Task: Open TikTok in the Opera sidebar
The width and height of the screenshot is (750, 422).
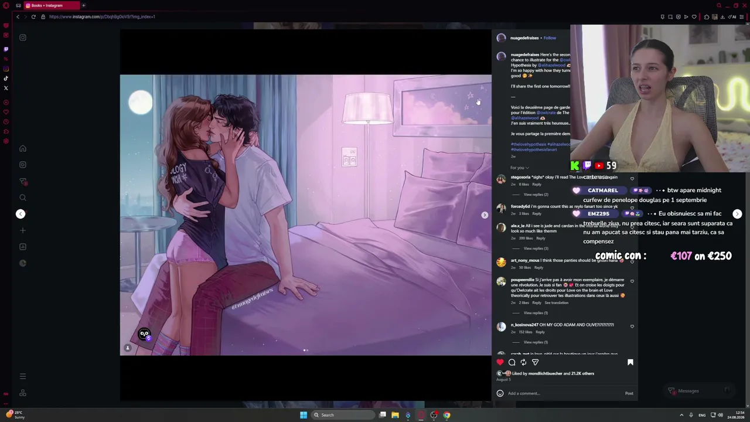Action: click(6, 79)
